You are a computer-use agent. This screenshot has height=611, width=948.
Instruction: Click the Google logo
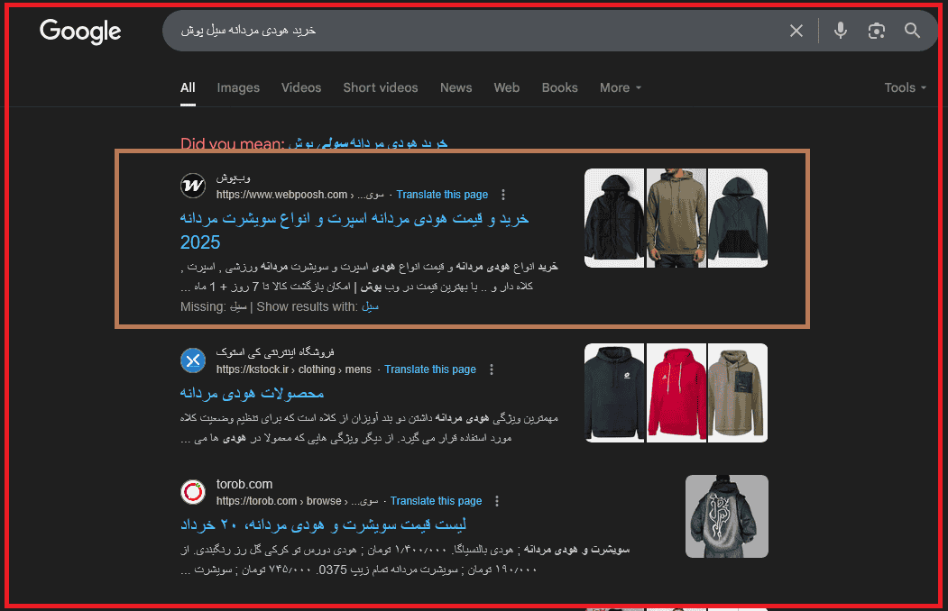pyautogui.click(x=79, y=32)
